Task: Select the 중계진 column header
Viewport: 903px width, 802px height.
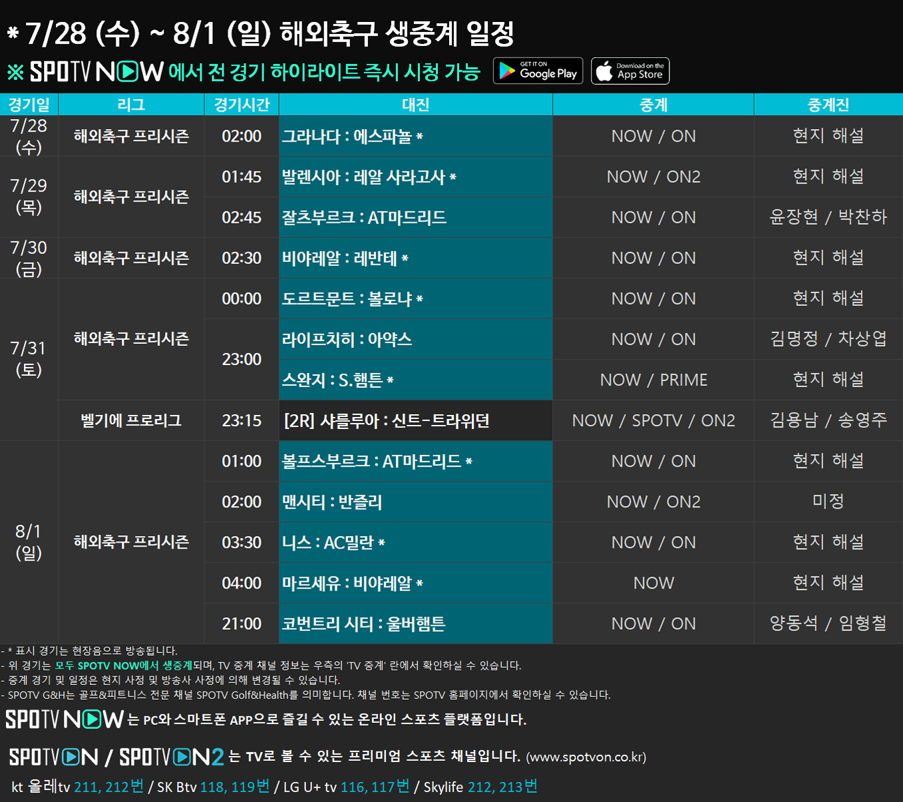Action: tap(828, 104)
